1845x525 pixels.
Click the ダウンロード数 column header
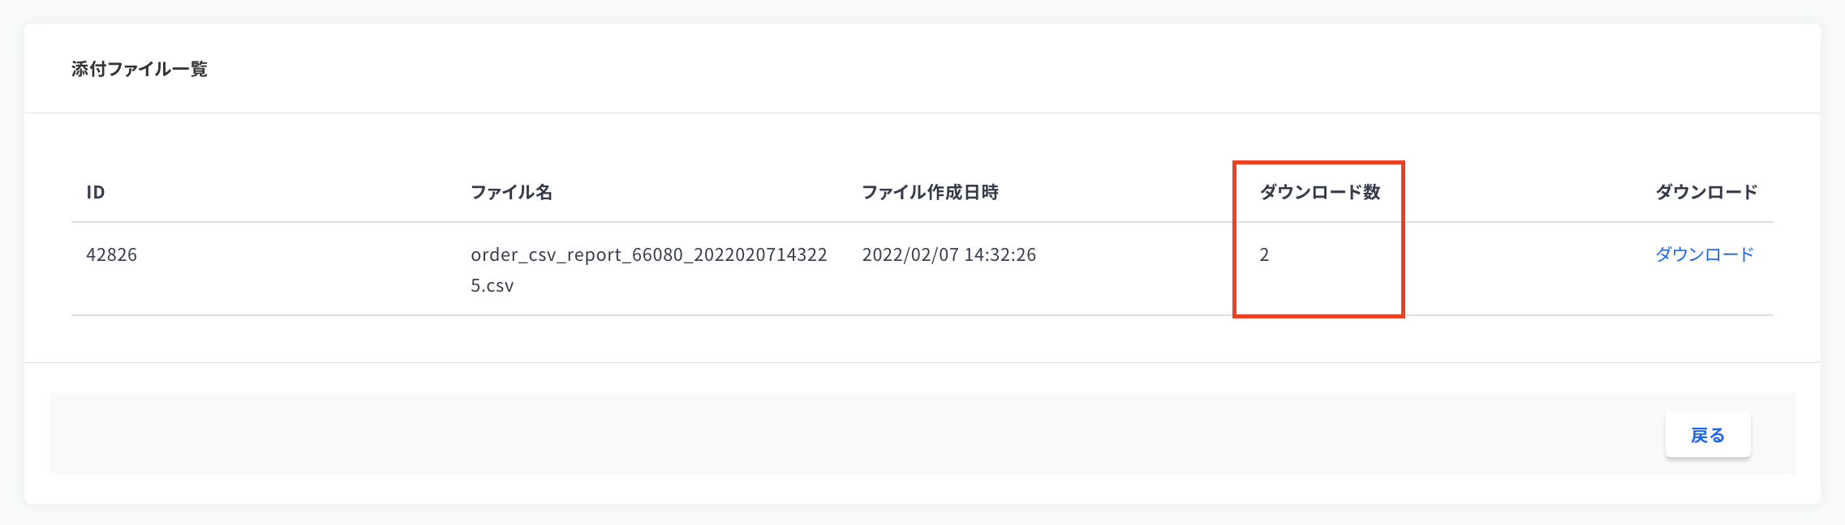coord(1319,192)
